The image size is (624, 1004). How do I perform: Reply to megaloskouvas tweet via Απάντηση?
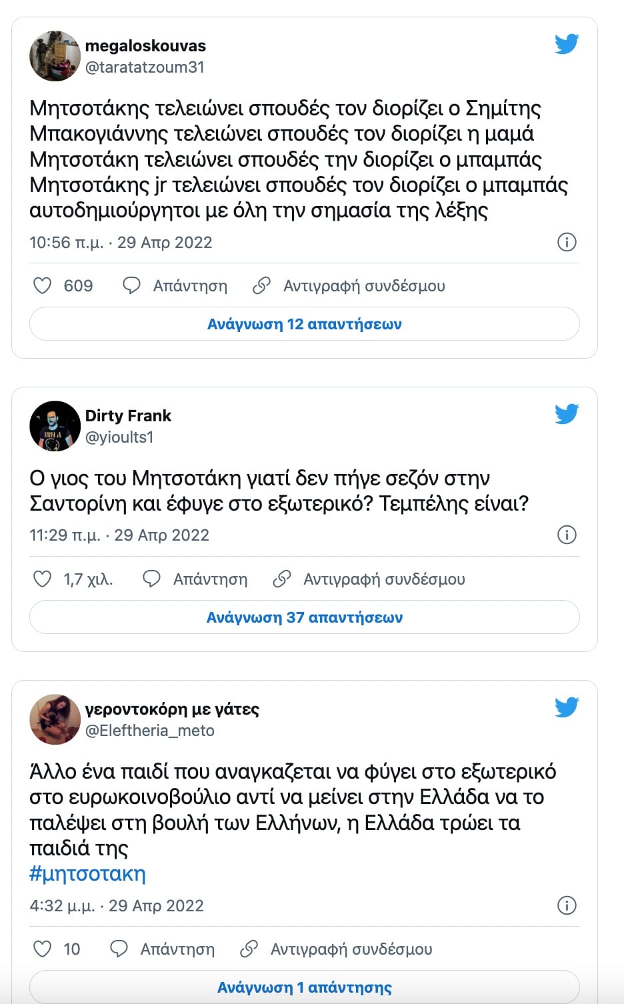pos(175,286)
